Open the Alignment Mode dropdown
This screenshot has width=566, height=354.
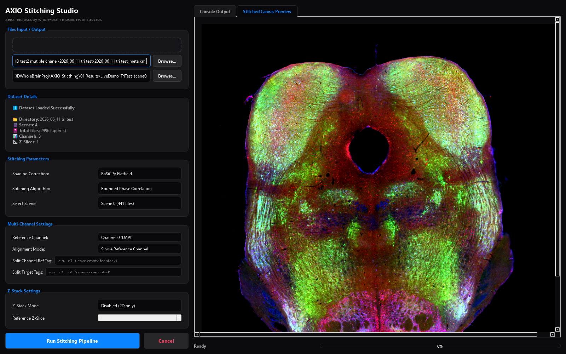139,249
